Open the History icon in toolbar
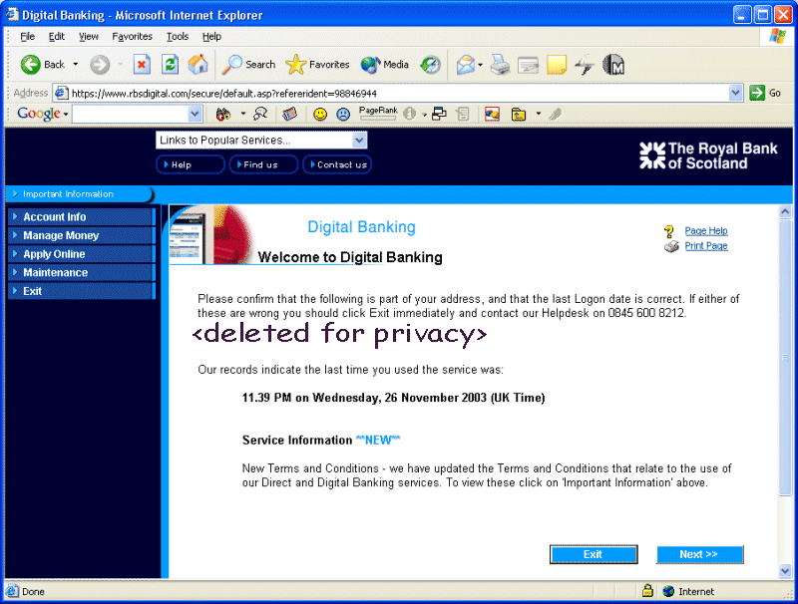 430,65
